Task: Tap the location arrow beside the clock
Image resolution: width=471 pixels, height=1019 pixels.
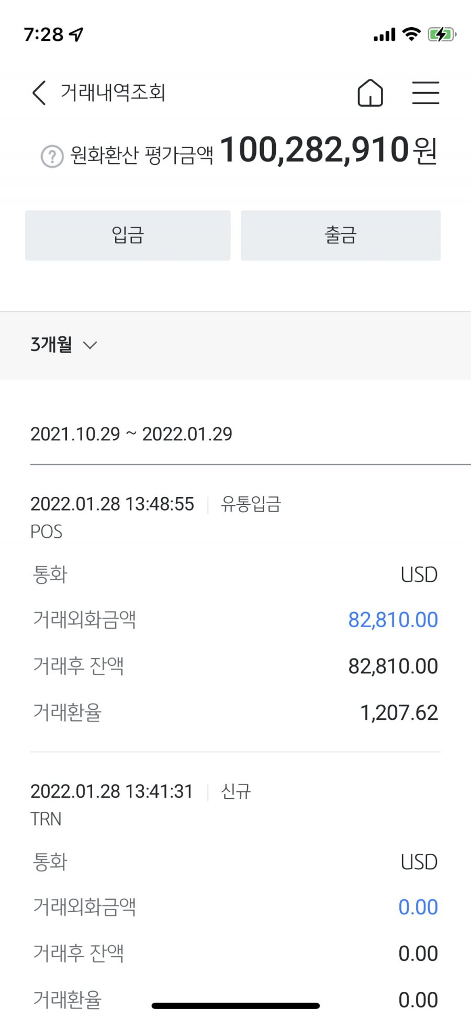Action: pos(76,35)
